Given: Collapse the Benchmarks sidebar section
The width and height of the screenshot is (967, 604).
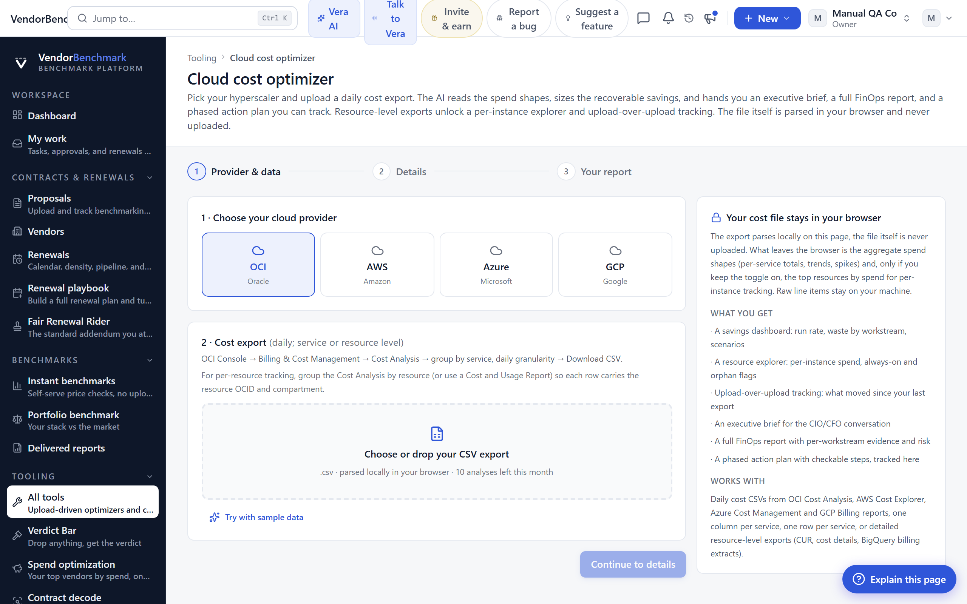Looking at the screenshot, I should pyautogui.click(x=150, y=360).
